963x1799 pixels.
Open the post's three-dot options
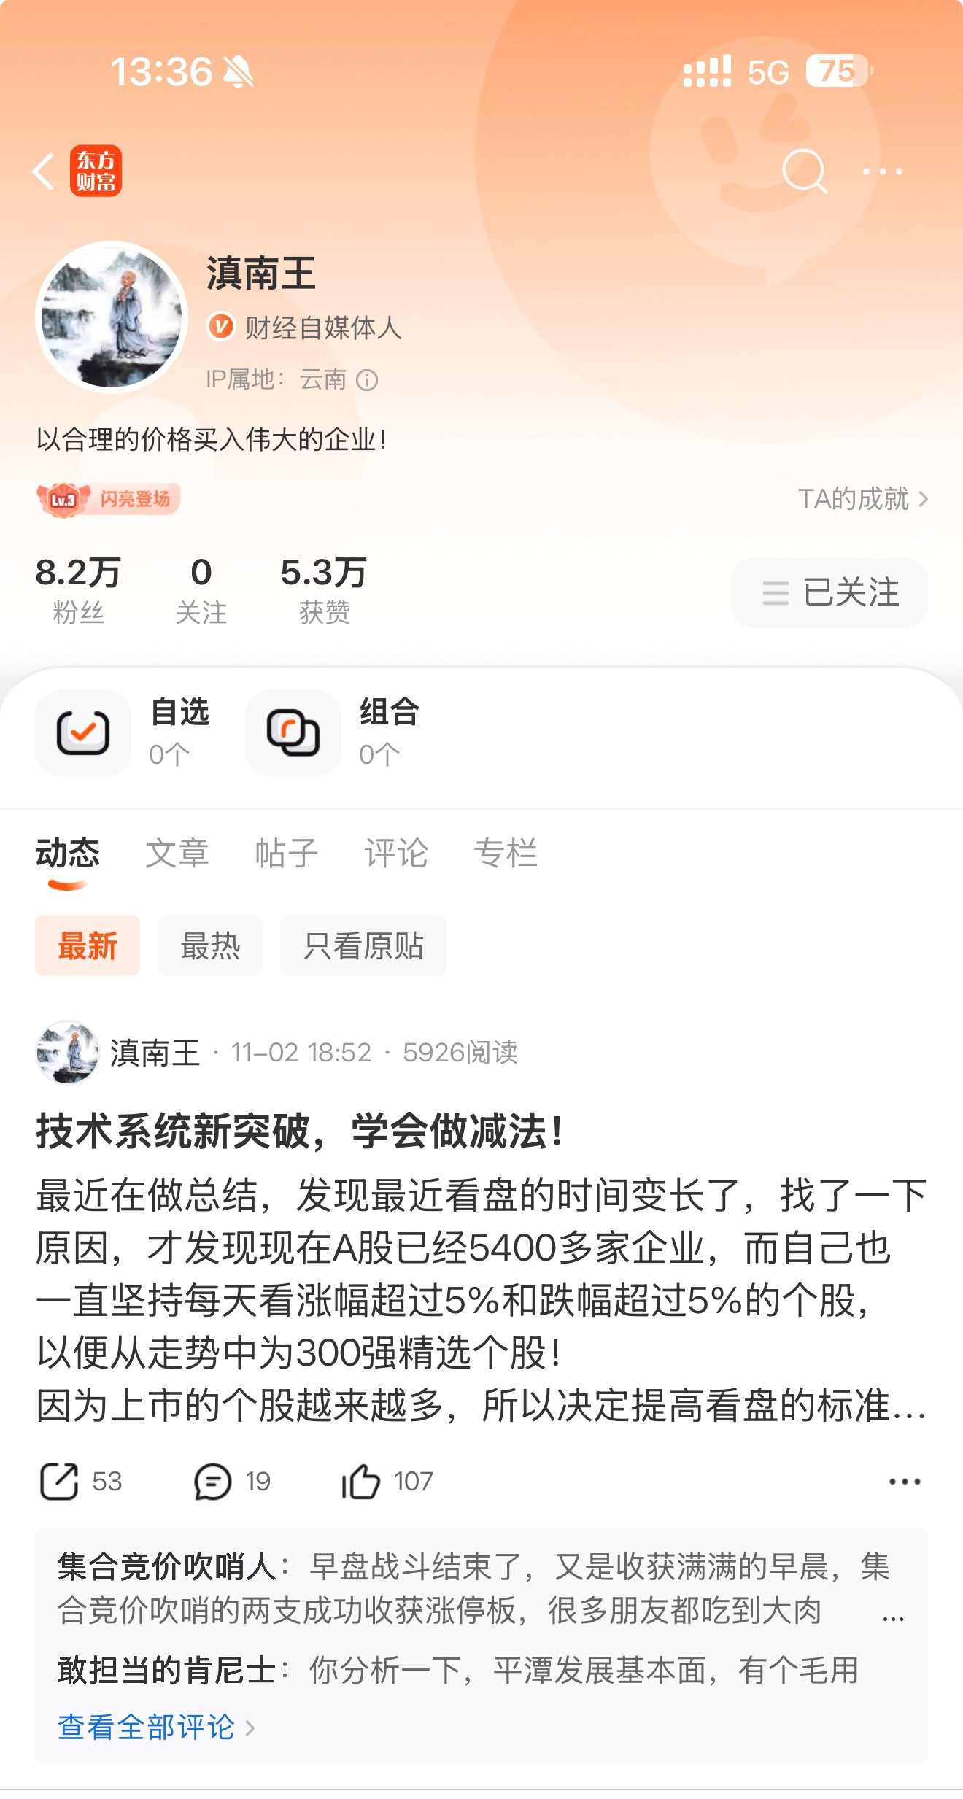[905, 1482]
